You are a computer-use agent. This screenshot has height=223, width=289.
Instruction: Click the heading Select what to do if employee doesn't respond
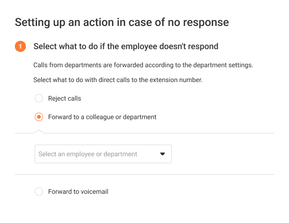126,46
